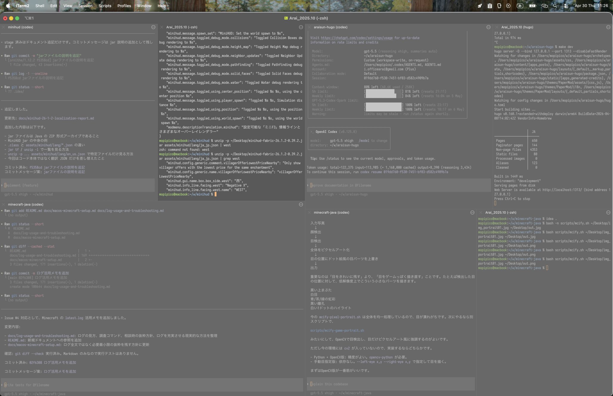
Task: Click docs/minihud-26-1-2-localization-report.md path
Action: point(56,118)
